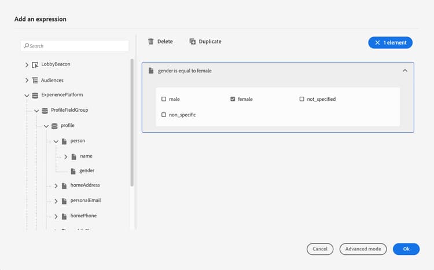Collapse the gender expression panel chevron
Image resolution: width=434 pixels, height=270 pixels.
404,71
